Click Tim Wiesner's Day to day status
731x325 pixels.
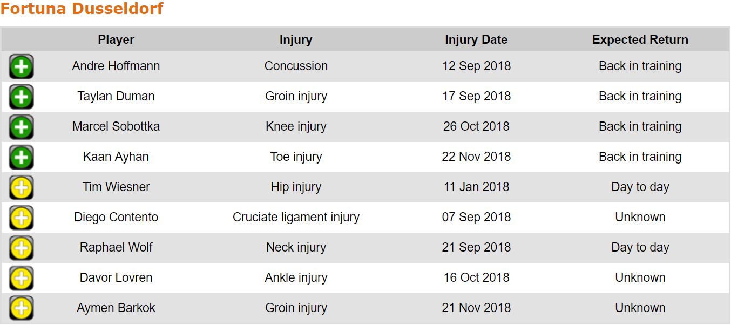click(x=640, y=187)
